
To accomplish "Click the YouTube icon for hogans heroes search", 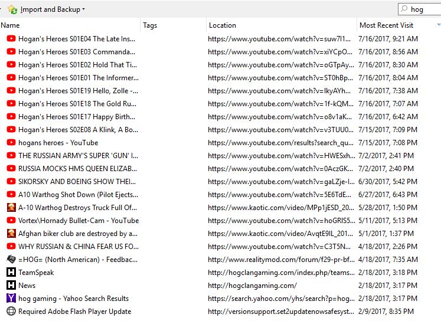I will click(11, 142).
